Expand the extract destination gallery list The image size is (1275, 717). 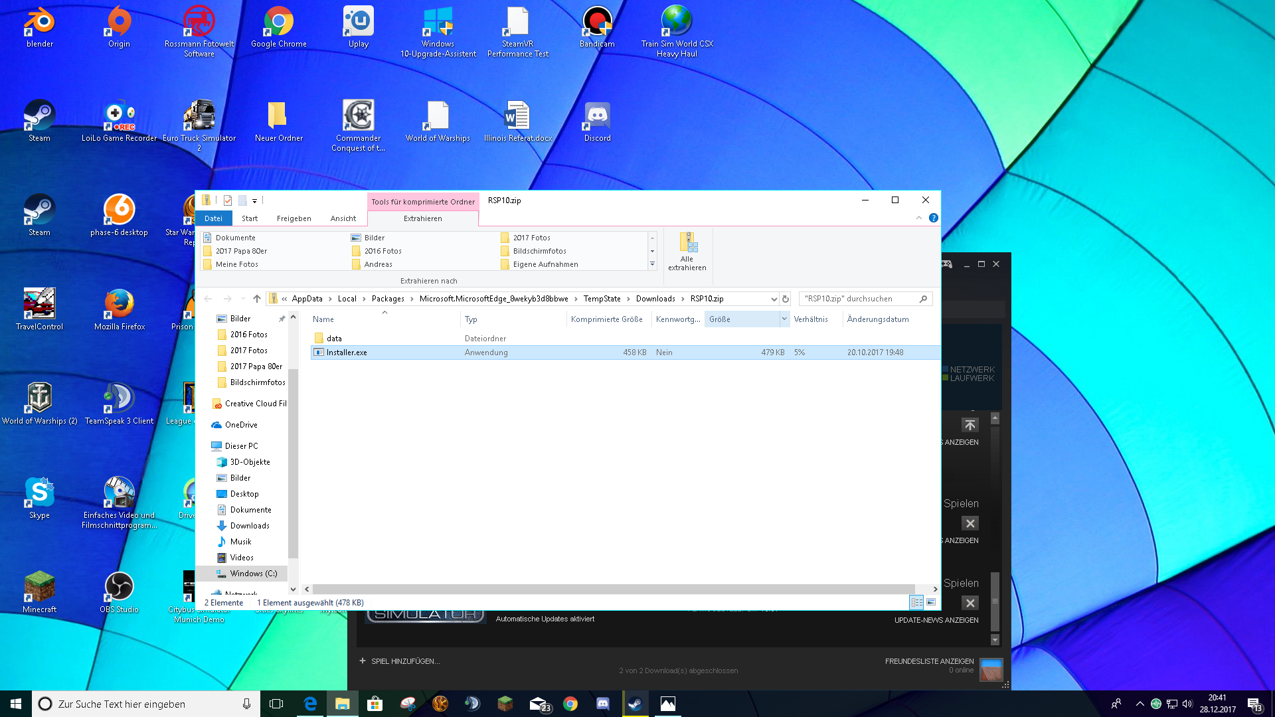tap(652, 264)
